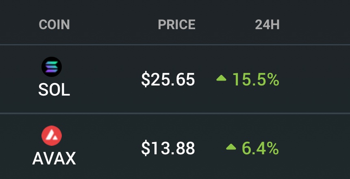Tap the 6.4% daily change value
This screenshot has width=350, height=179.
(261, 149)
